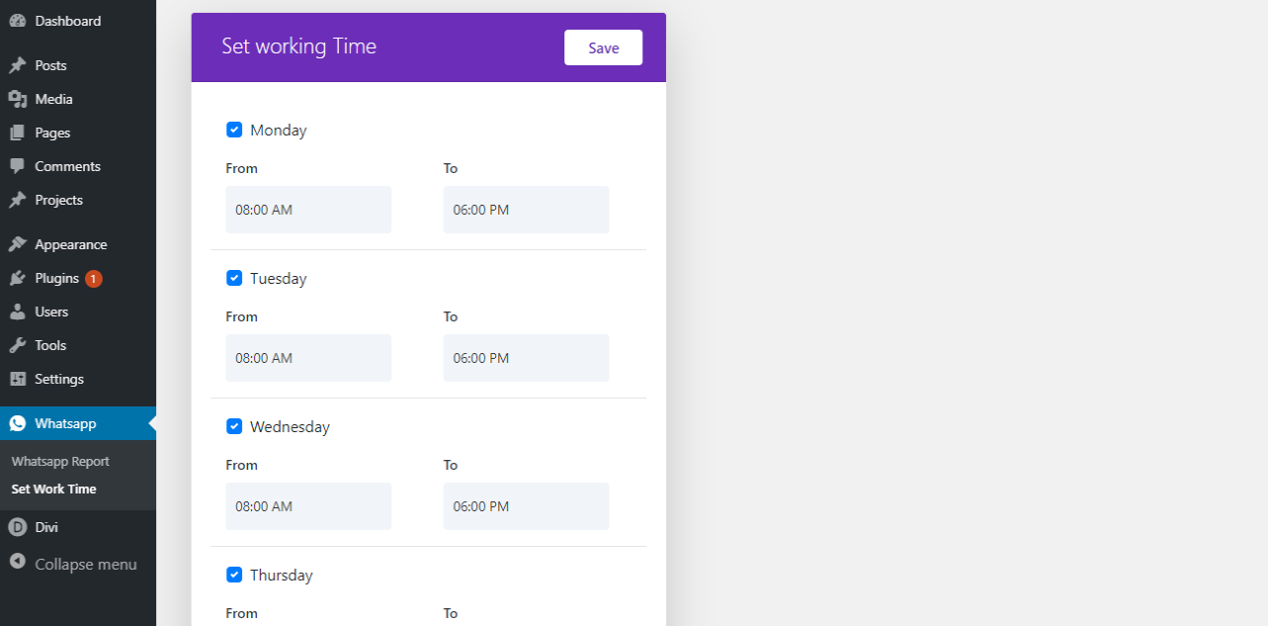Open Monday's From time picker
Image resolution: width=1268 pixels, height=626 pixels.
click(308, 210)
